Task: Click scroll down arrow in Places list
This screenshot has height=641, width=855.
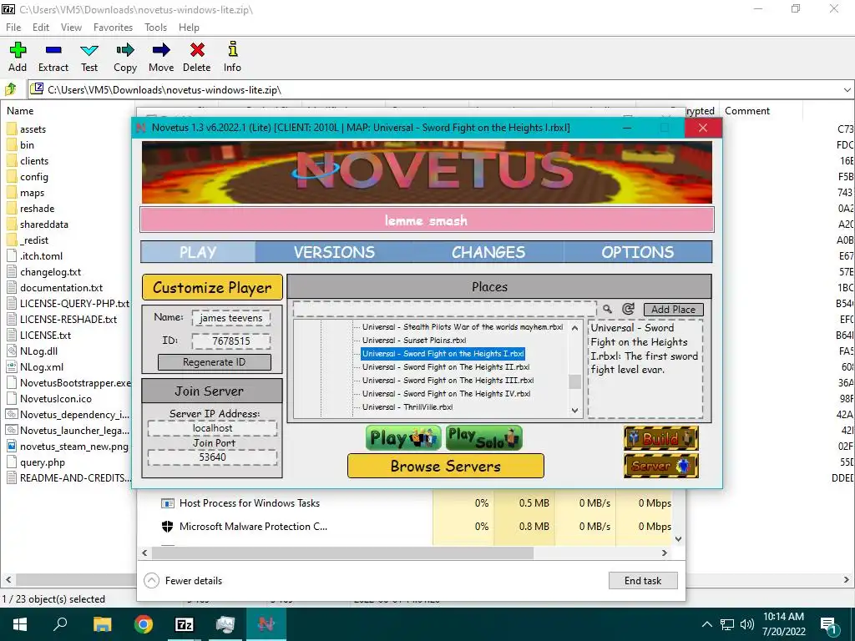Action: pyautogui.click(x=574, y=411)
